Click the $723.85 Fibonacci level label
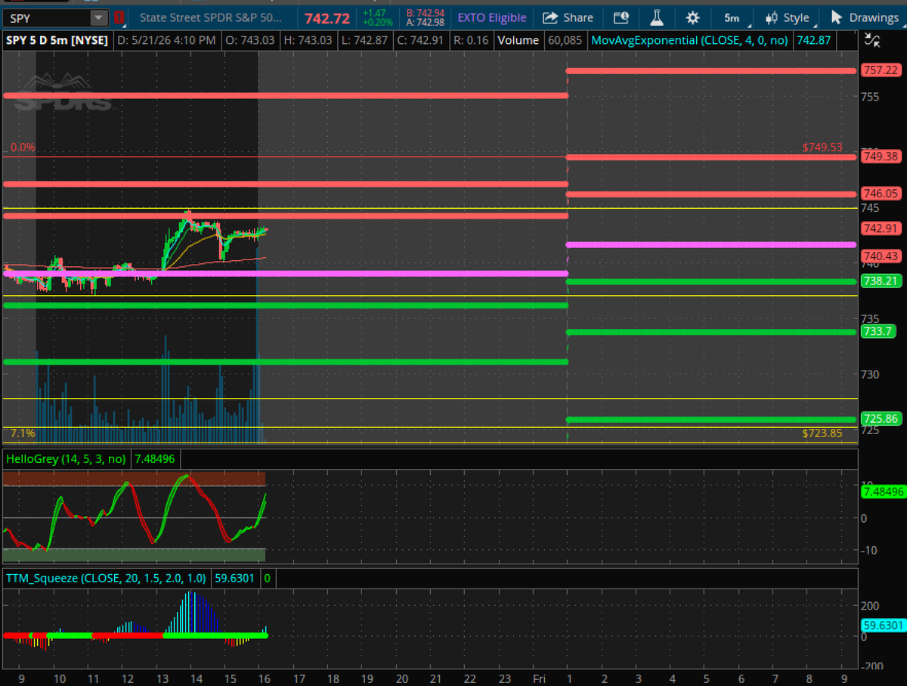 click(x=822, y=433)
